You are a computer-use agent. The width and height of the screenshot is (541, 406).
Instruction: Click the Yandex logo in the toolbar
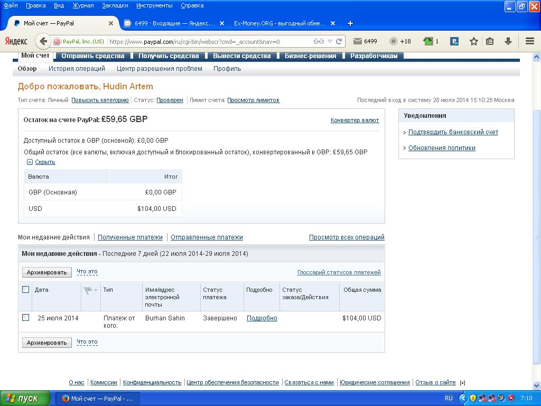[16, 41]
